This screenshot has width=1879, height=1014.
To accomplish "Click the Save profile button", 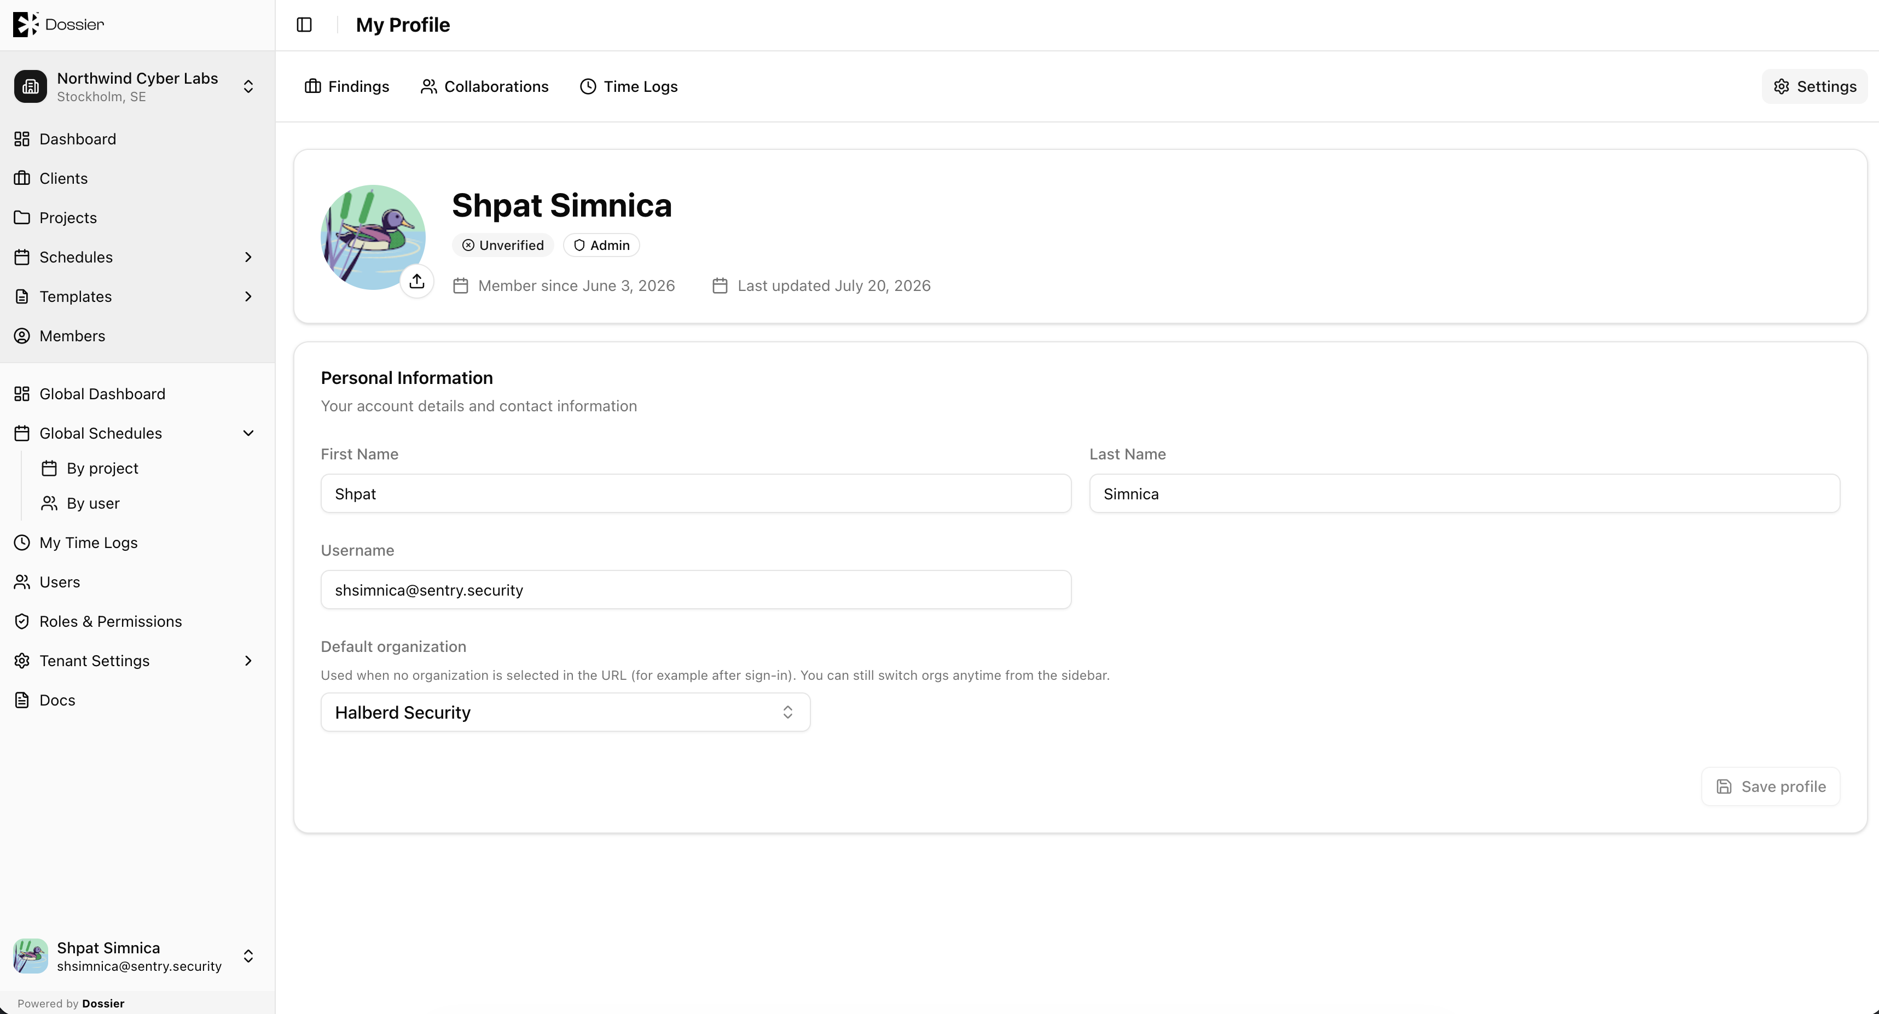I will (1770, 786).
